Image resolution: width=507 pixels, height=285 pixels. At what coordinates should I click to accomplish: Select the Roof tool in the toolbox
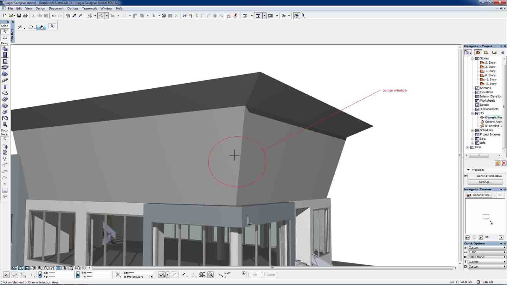[5, 73]
